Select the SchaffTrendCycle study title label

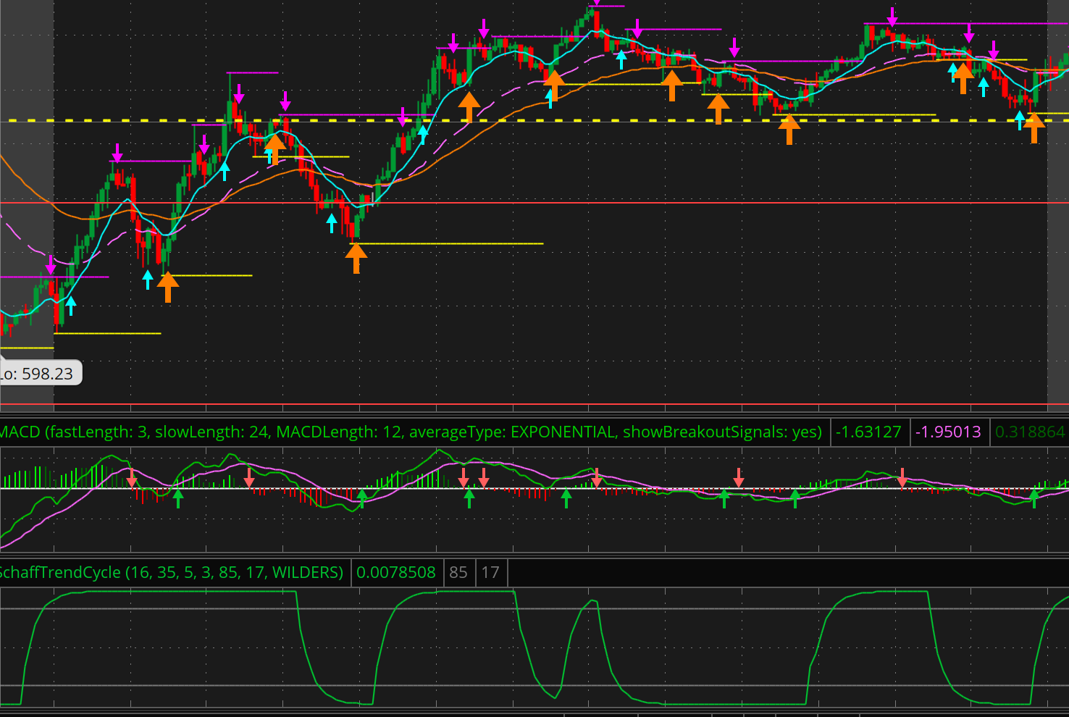pyautogui.click(x=172, y=572)
